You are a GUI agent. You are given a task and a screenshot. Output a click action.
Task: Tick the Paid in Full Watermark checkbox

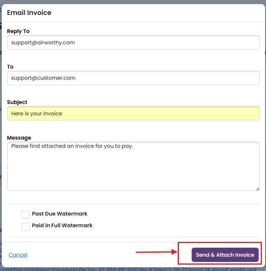coord(26,226)
